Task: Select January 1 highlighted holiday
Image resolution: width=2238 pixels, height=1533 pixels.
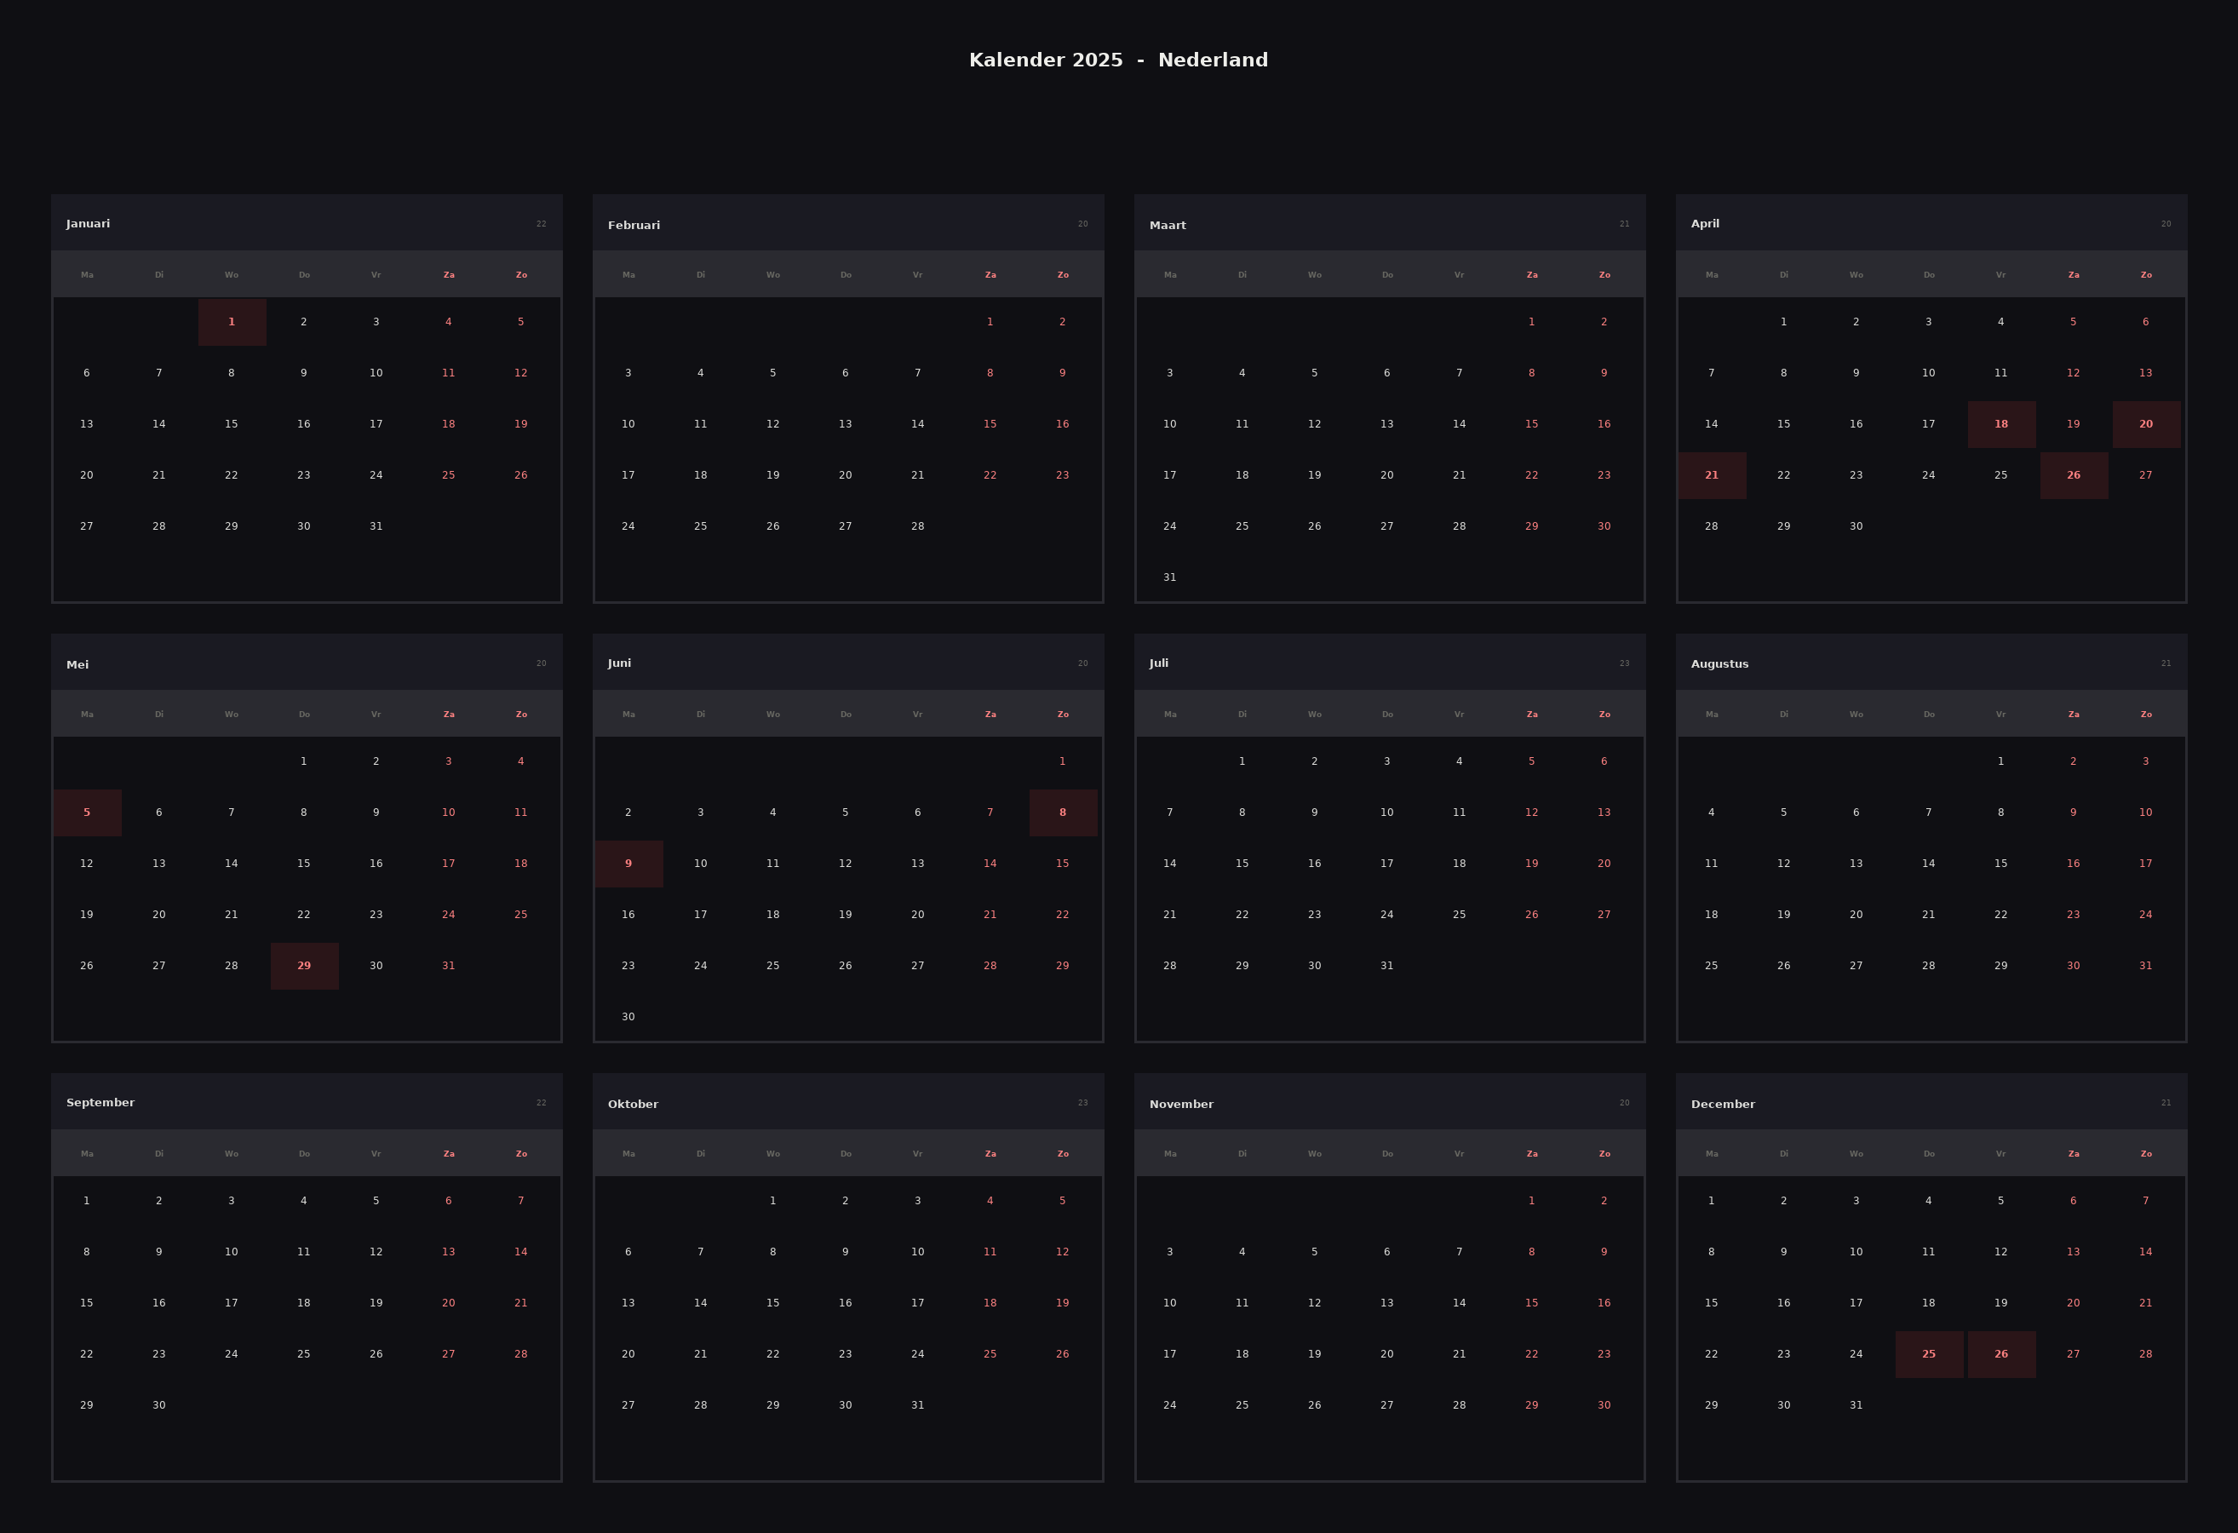Action: pyautogui.click(x=232, y=323)
